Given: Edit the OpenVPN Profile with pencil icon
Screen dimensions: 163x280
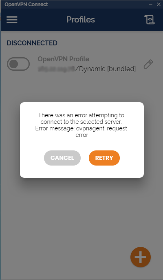Looking at the screenshot, I should coord(148,64).
